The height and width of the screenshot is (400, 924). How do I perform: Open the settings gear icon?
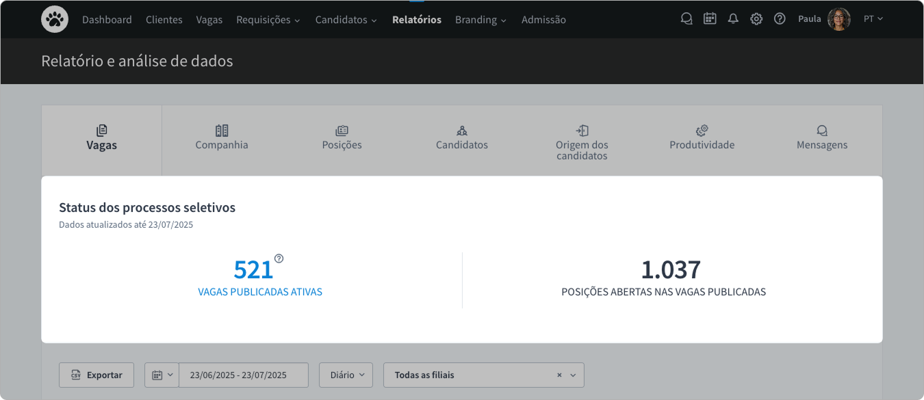[x=756, y=18]
